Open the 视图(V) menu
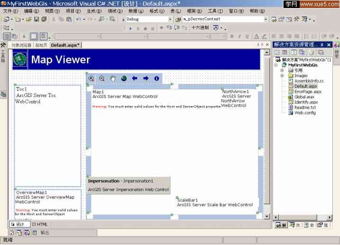Screen dimensions: 340x245 52,11
